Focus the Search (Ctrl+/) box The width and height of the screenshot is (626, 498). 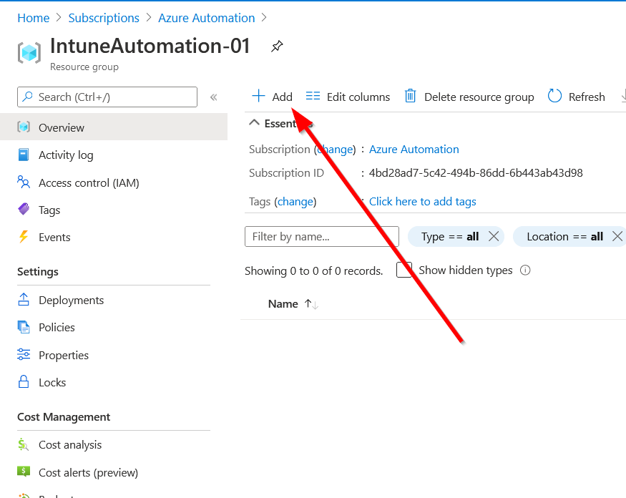point(107,97)
